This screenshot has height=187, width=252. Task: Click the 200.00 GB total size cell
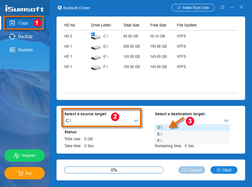132,46
